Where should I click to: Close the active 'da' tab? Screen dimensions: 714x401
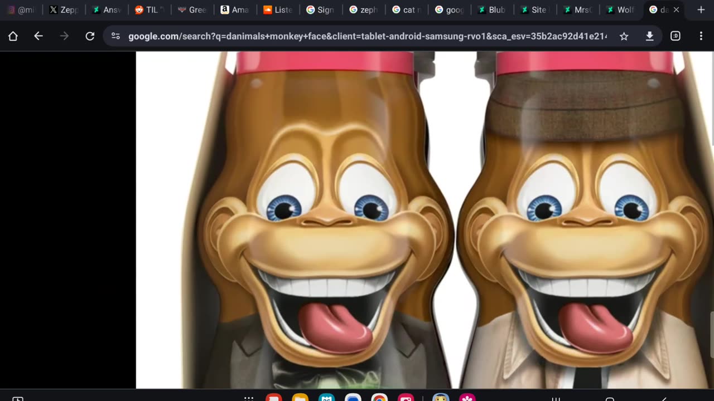tap(677, 9)
